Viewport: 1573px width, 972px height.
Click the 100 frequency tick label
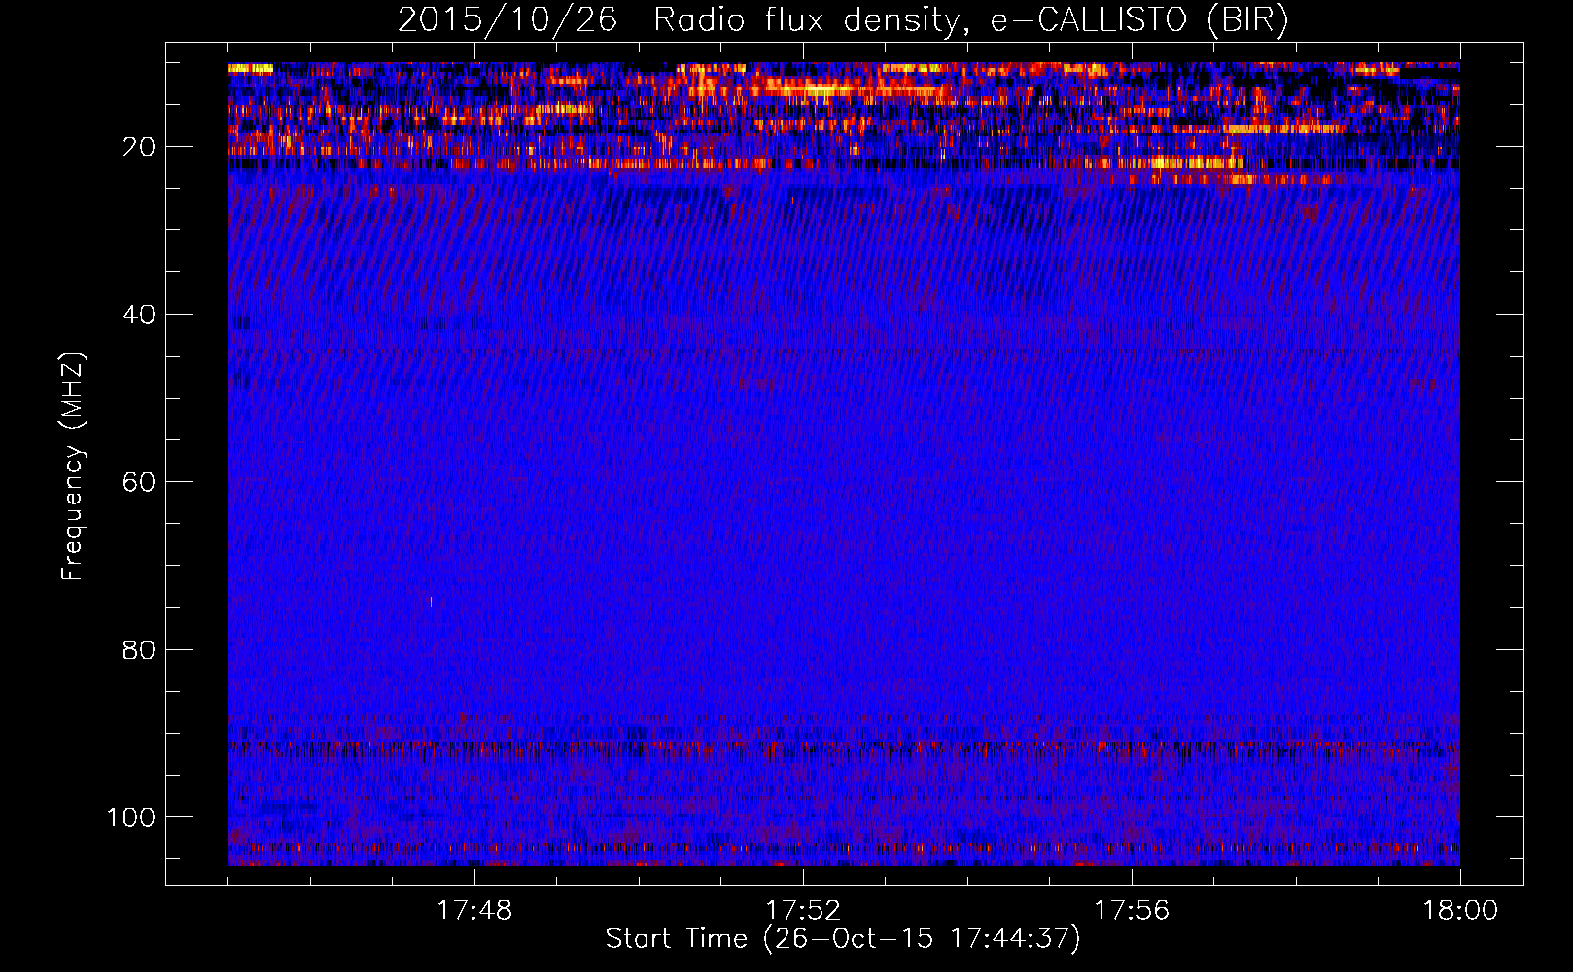pyautogui.click(x=131, y=817)
